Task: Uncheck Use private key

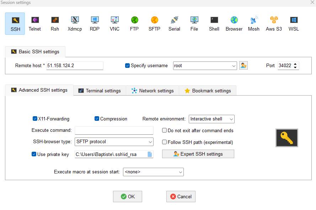Action: [34, 154]
